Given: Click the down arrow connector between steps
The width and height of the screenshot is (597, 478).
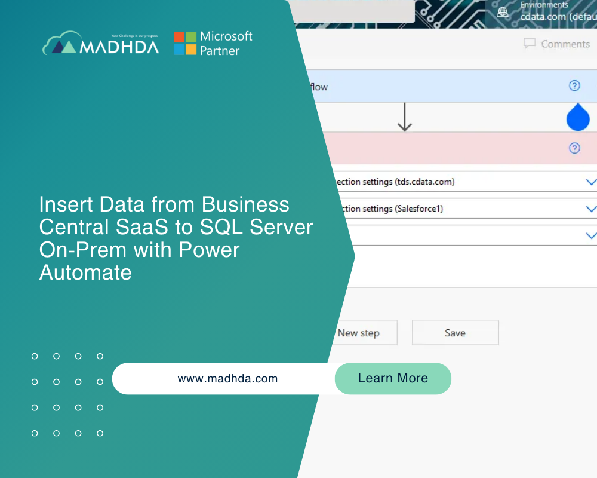Looking at the screenshot, I should [x=405, y=117].
